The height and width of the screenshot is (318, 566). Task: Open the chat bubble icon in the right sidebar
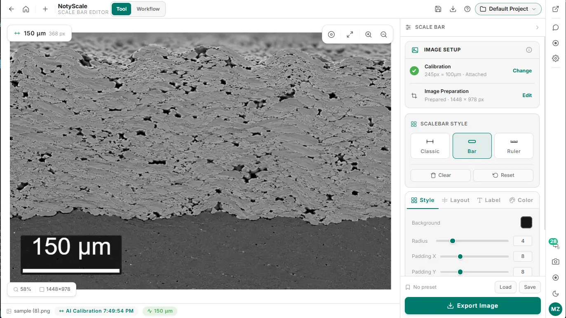556,28
